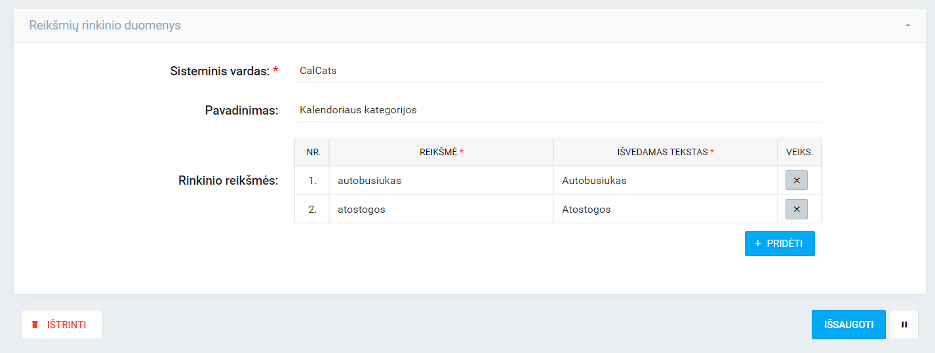Add a new value row with Pridėti

click(780, 243)
